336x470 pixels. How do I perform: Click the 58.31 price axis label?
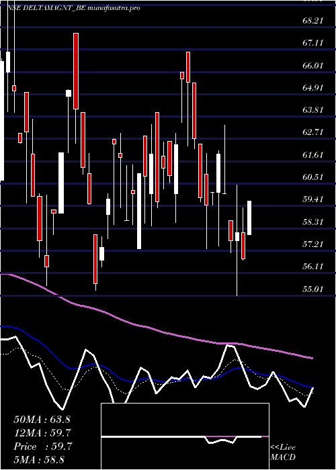[312, 222]
